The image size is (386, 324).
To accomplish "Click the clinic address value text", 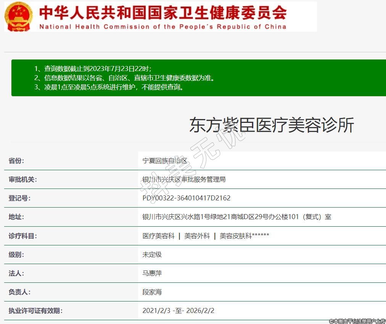I will coord(236,217).
